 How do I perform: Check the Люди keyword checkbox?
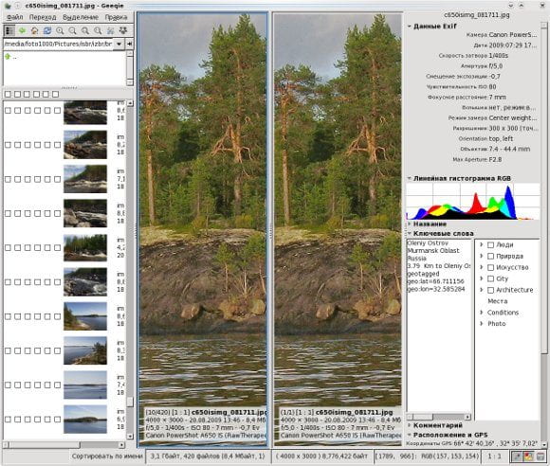point(490,245)
